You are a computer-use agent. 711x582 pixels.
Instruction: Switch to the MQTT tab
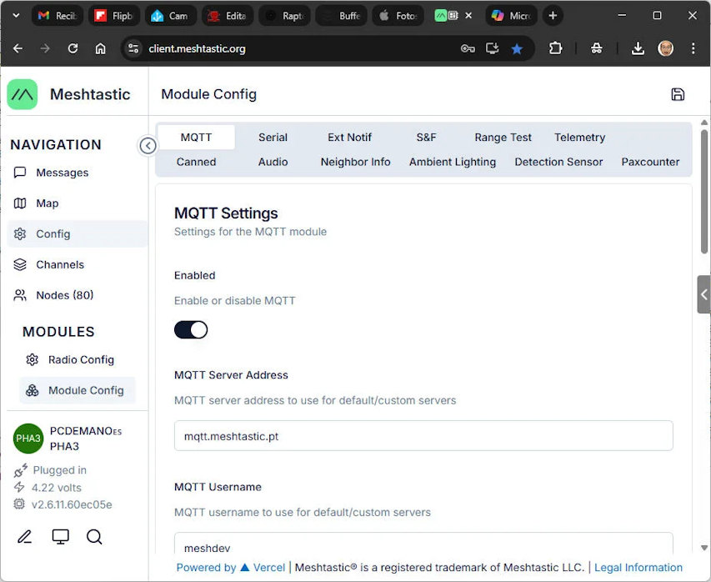pyautogui.click(x=196, y=138)
